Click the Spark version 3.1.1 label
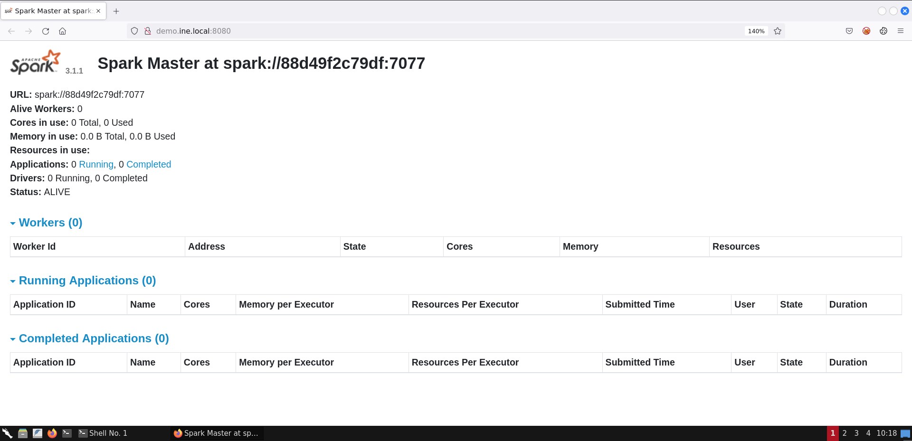Viewport: 912px width, 441px height. [x=74, y=71]
